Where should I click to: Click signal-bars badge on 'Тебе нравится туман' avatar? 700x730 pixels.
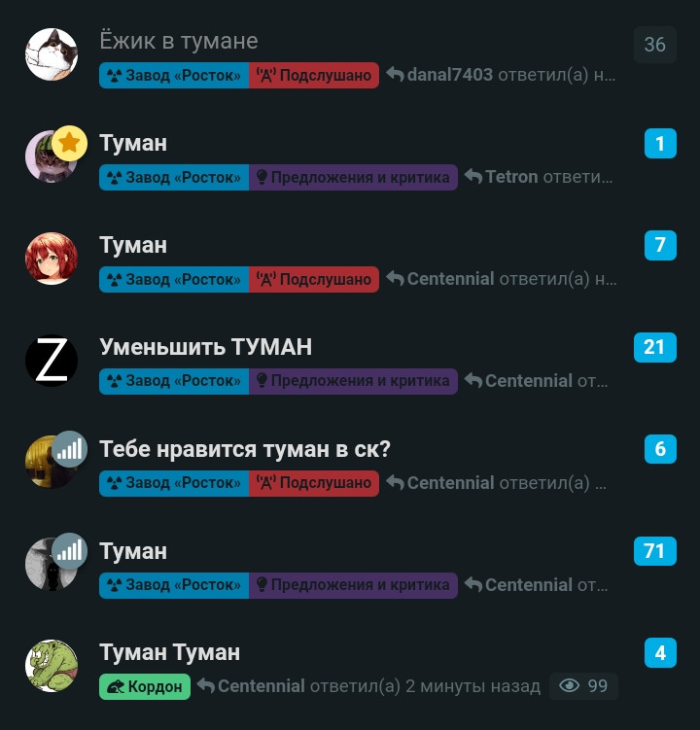point(69,449)
